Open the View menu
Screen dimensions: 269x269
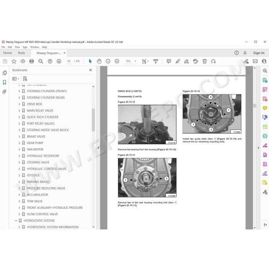[17, 47]
